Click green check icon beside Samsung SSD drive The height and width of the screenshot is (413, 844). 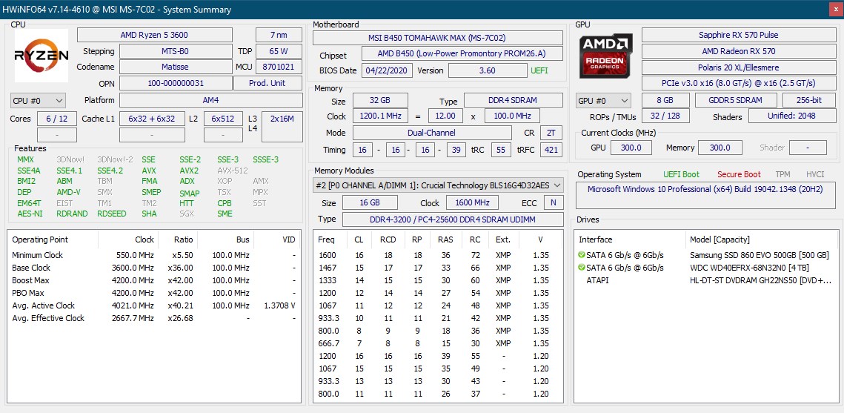point(582,254)
